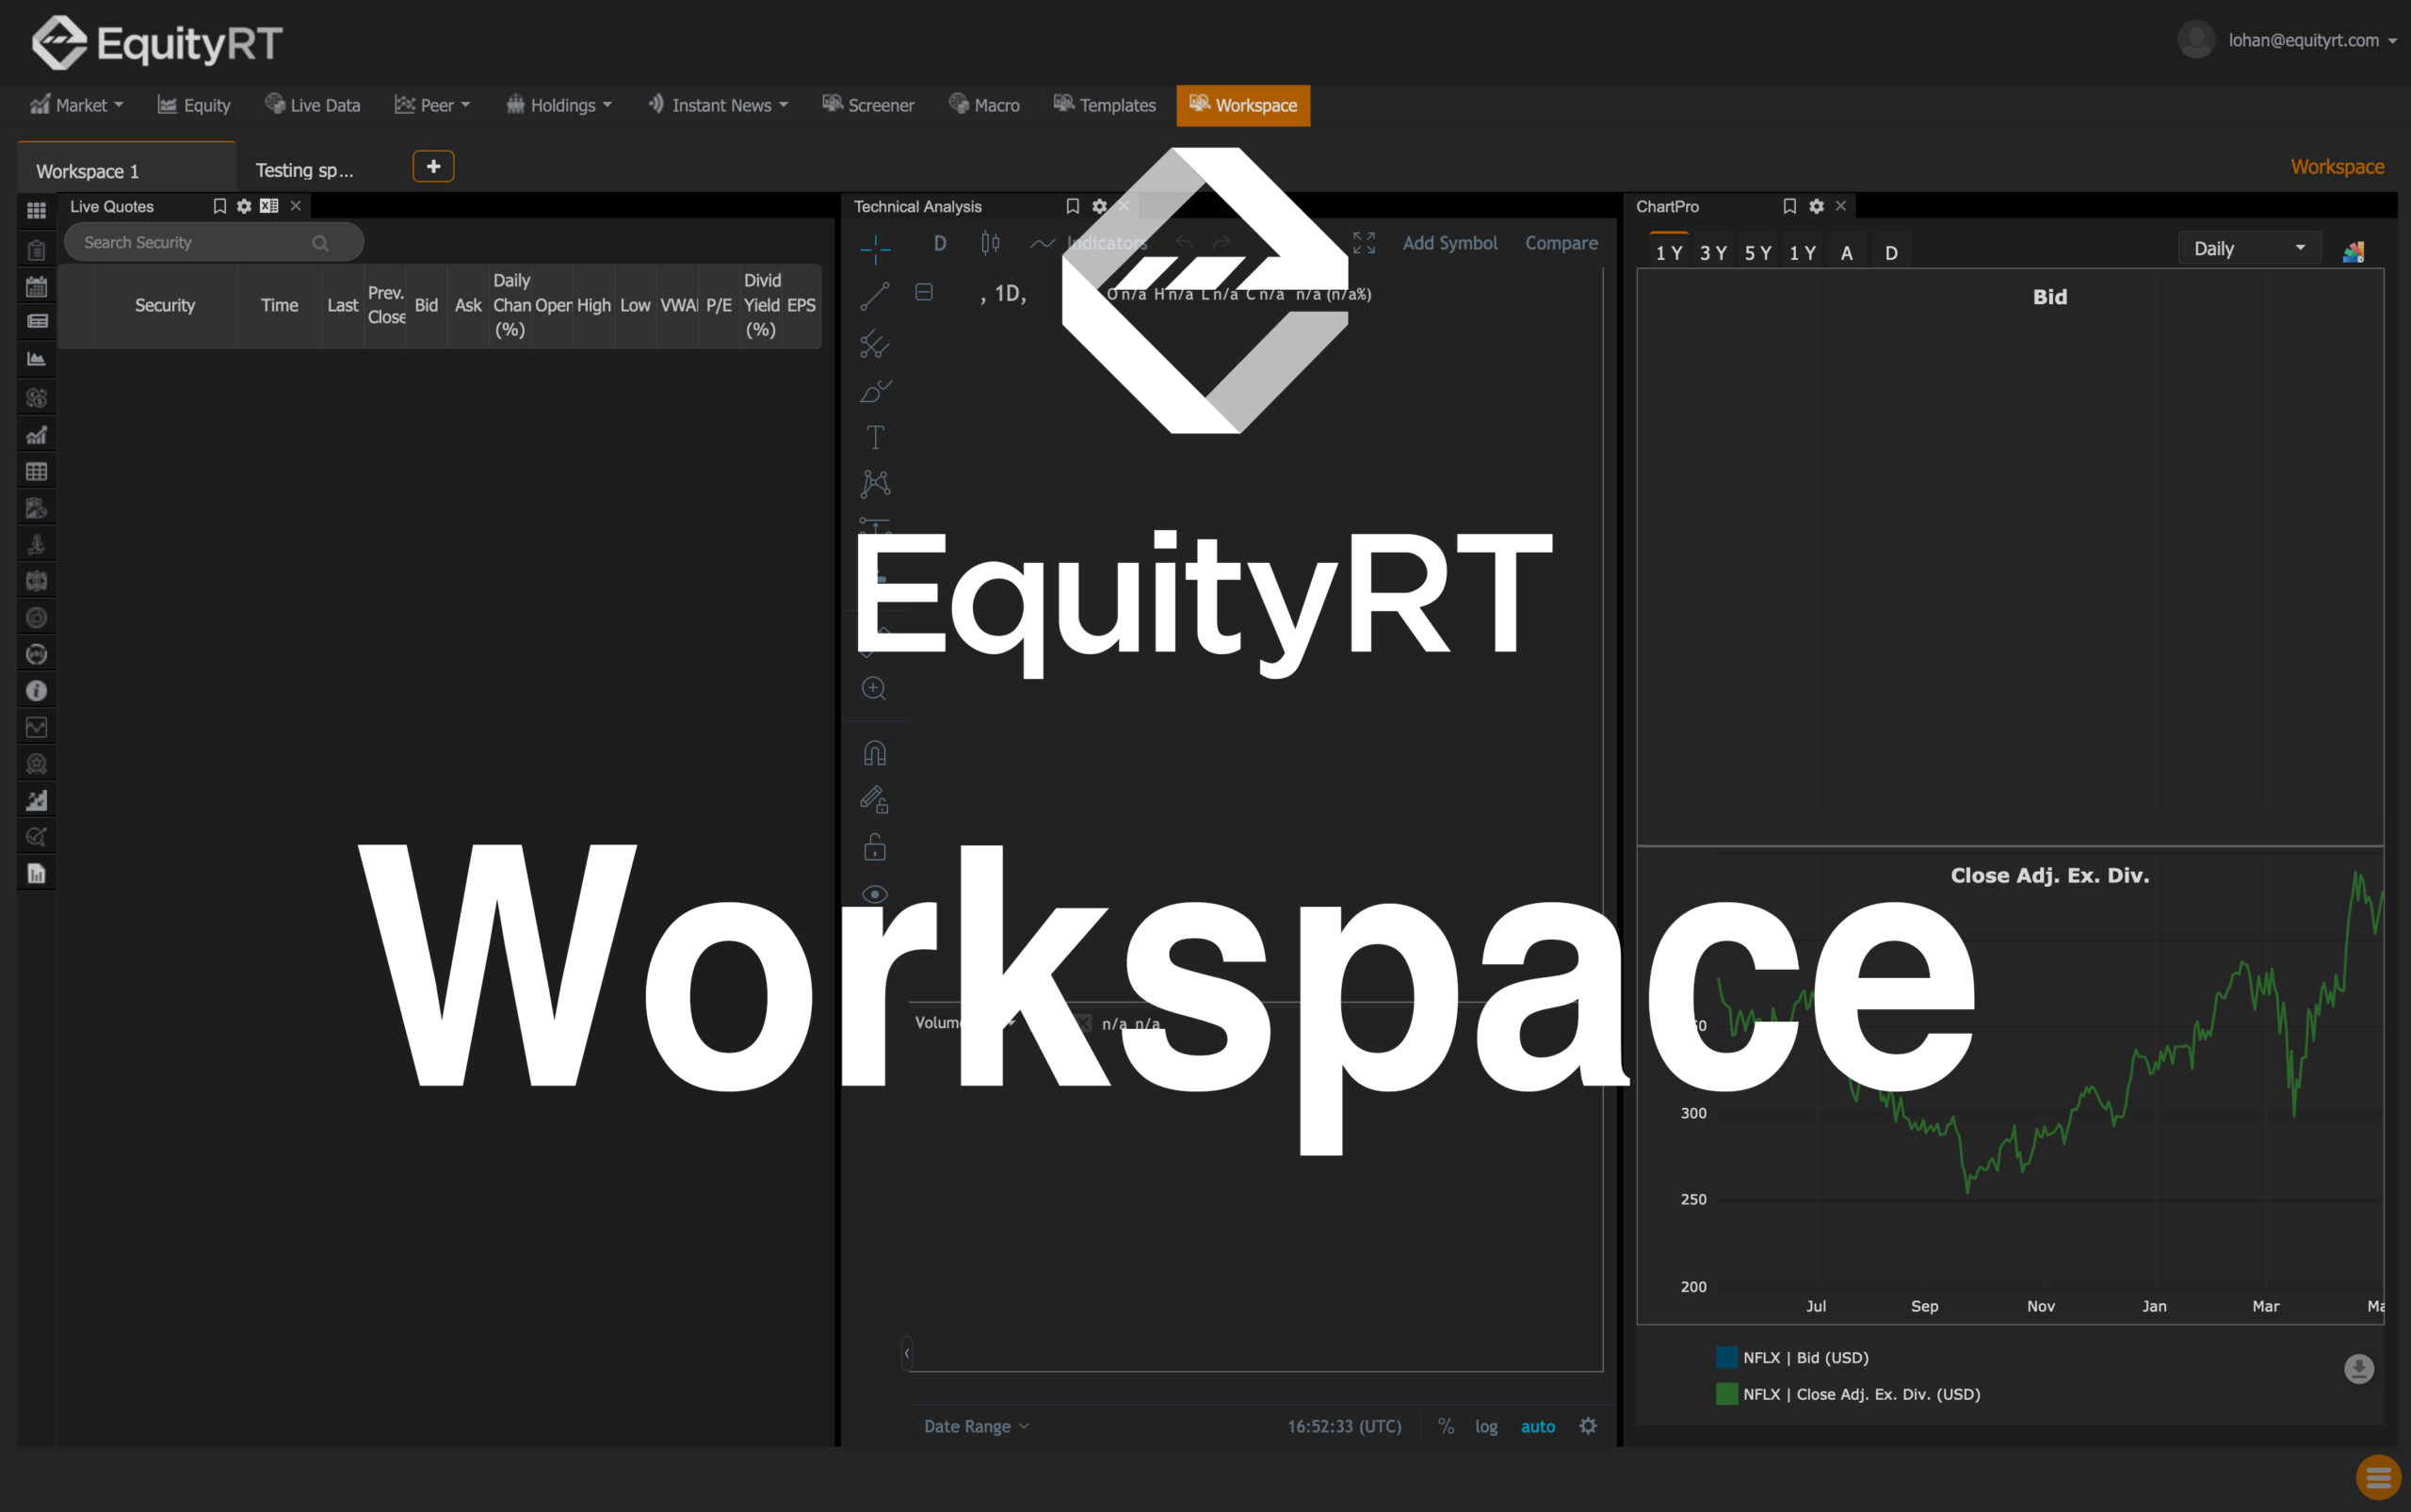Open the currency exchange icon in sidebar
The width and height of the screenshot is (2411, 1512).
37,397
